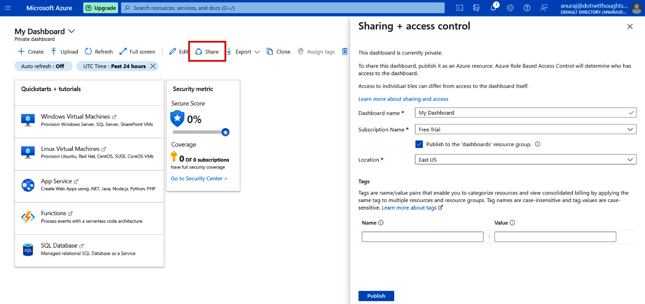This screenshot has width=645, height=304.
Task: Click Full screen in the dashboard toolbar
Action: click(x=137, y=52)
